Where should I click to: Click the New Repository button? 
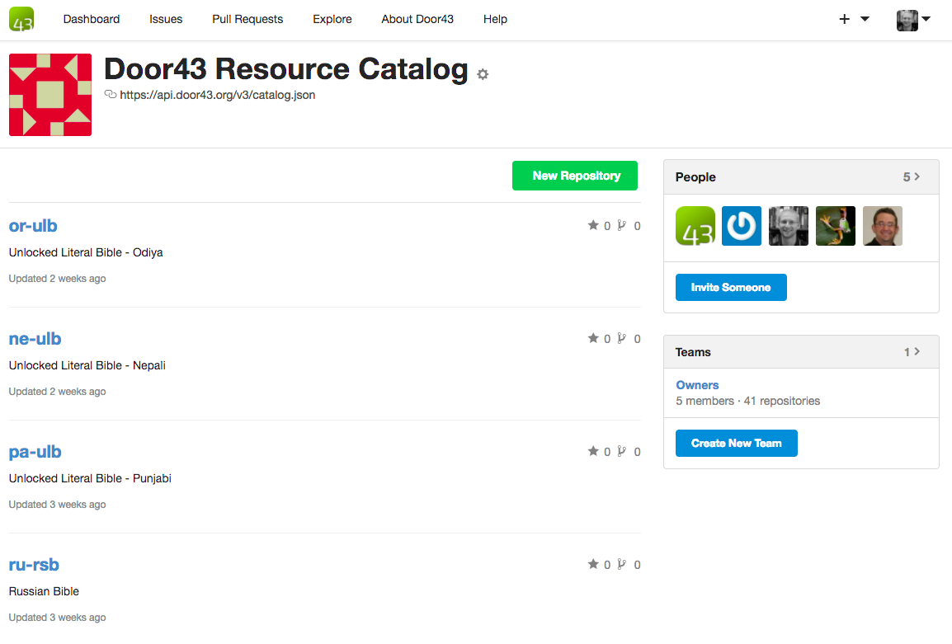(x=575, y=176)
